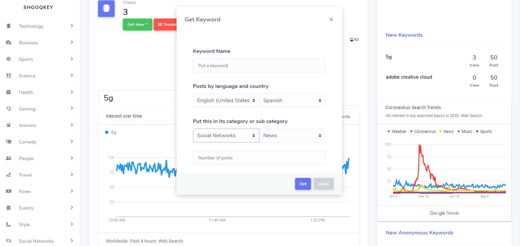Expand the Science menu chevron
The image size is (520, 246).
pos(72,75)
